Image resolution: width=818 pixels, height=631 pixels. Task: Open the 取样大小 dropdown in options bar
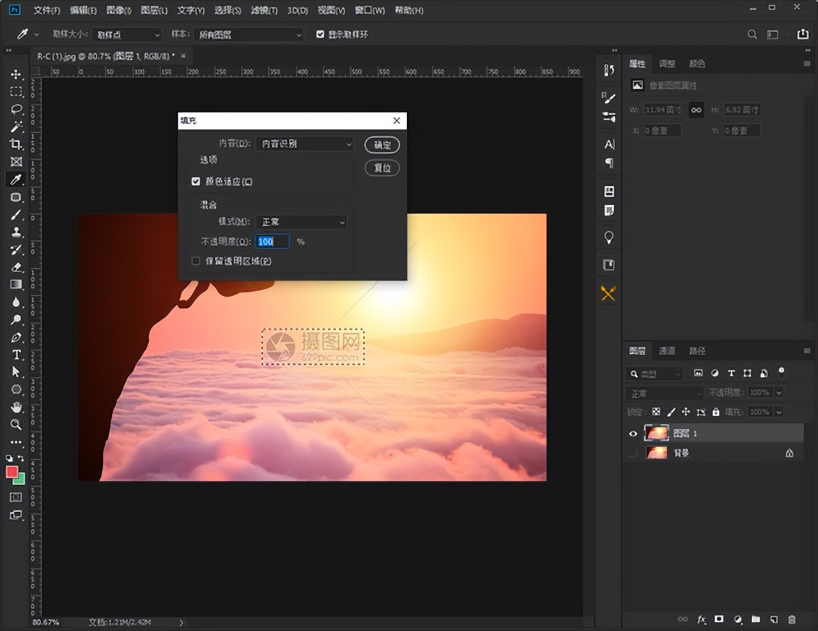(127, 34)
